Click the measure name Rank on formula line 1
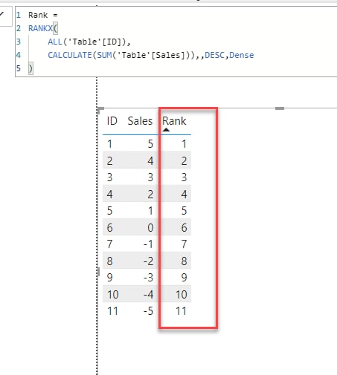Viewport: 337px width, 375px height. pos(38,15)
